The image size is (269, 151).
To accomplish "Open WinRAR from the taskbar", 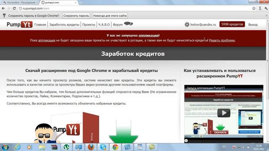I will tap(54, 147).
